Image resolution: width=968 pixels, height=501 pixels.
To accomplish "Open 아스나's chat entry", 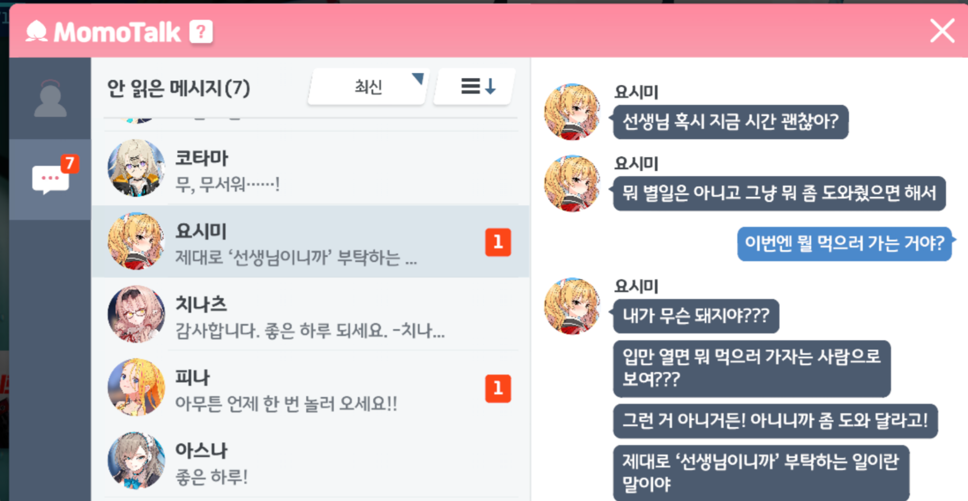I will 311,461.
